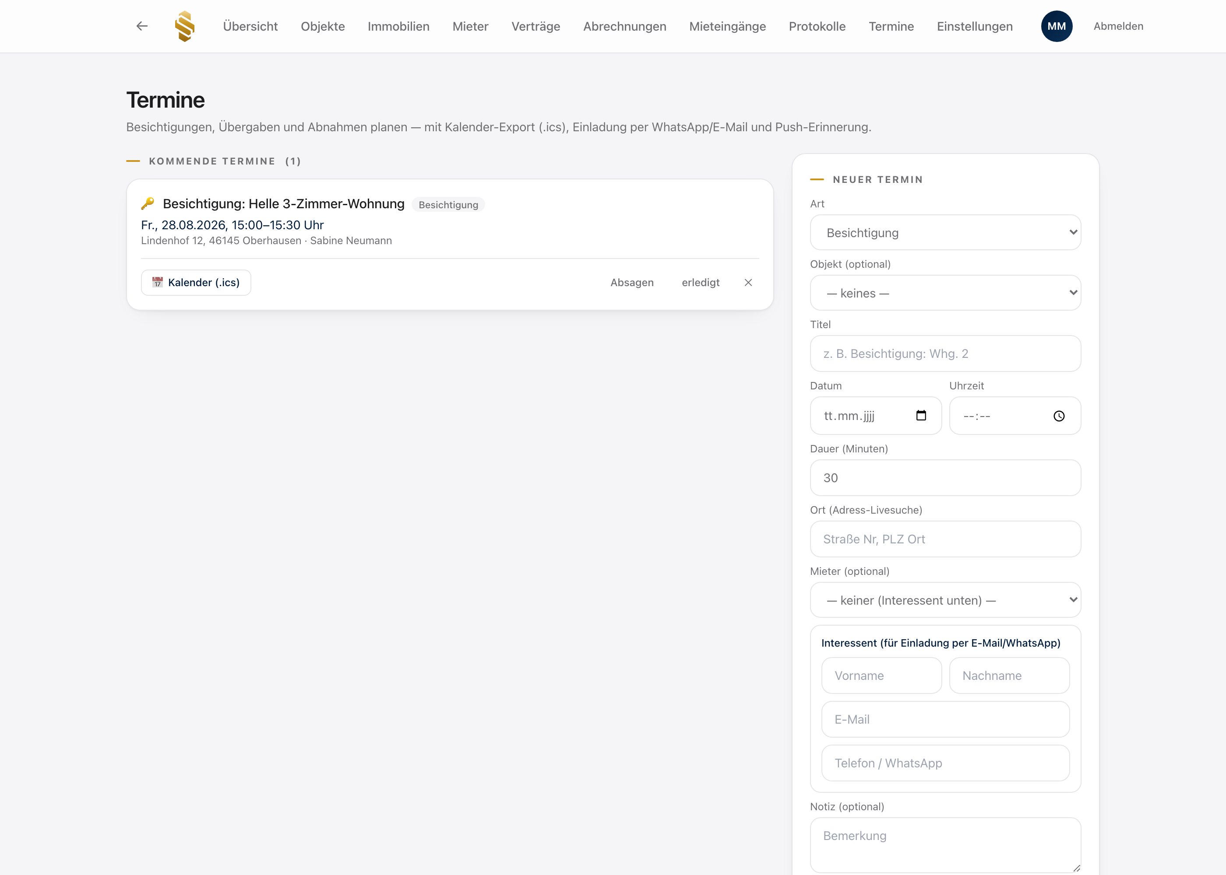The width and height of the screenshot is (1226, 875).
Task: Open the Objekt (optional) dropdown
Action: coord(945,293)
